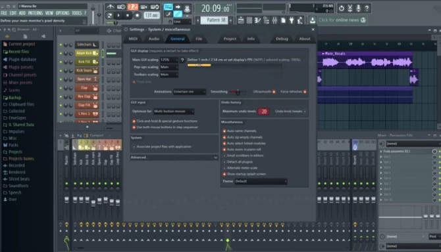Click the globe icon beside online news
Image resolution: width=441 pixels, height=252 pixels.
(363, 20)
